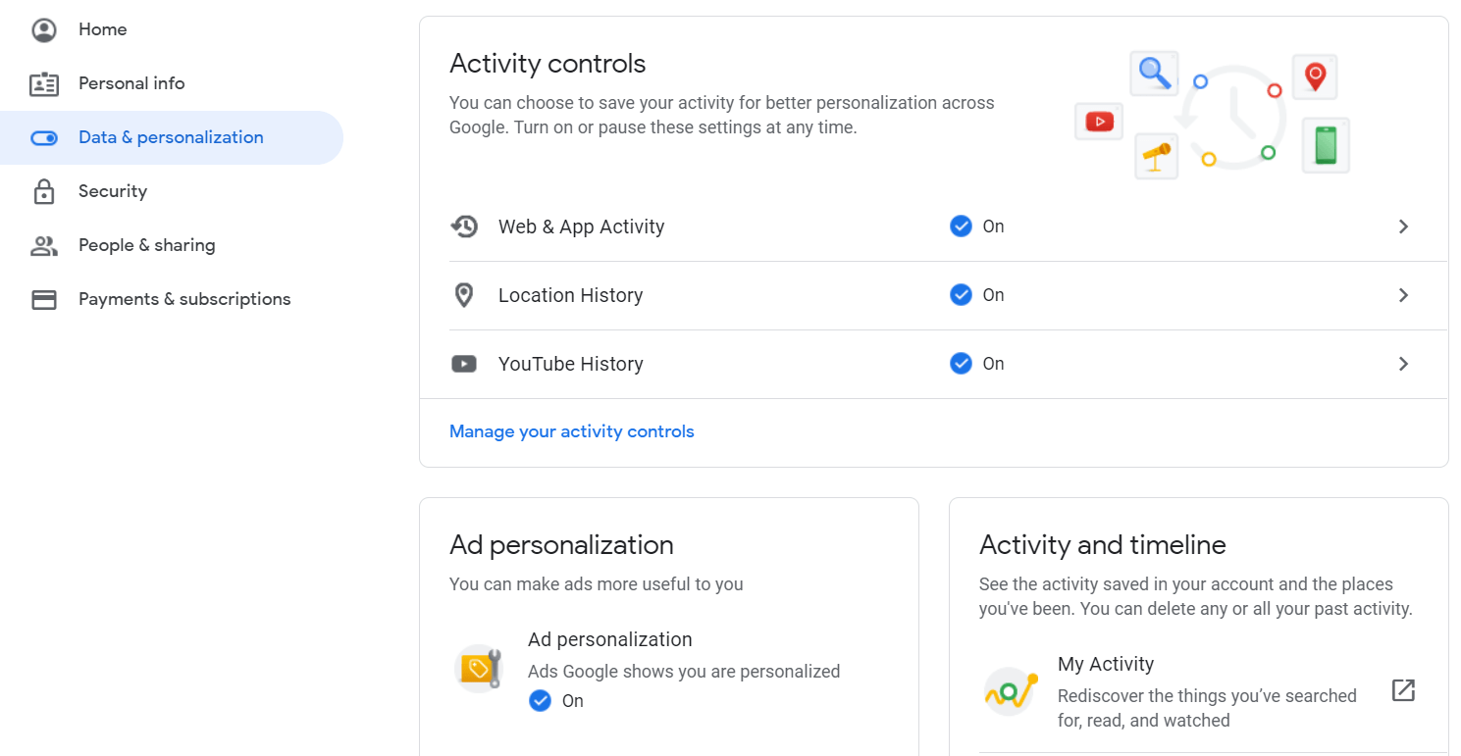Click the Payments & subscriptions card icon

click(x=44, y=299)
